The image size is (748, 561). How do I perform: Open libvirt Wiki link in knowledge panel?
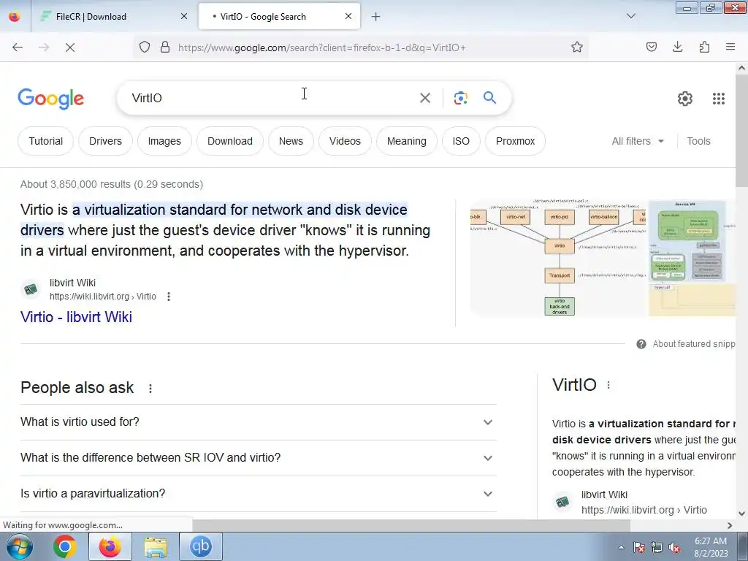[x=644, y=503]
